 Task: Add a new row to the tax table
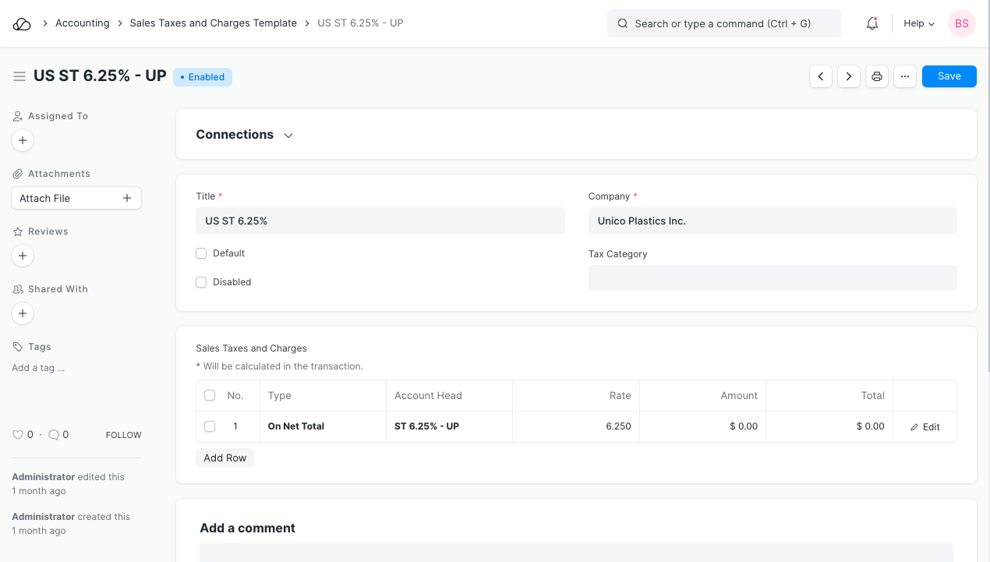click(225, 458)
